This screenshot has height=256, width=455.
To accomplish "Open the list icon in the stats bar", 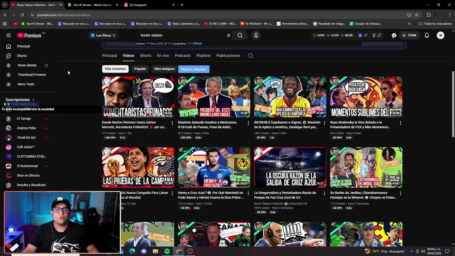I will coord(365,35).
